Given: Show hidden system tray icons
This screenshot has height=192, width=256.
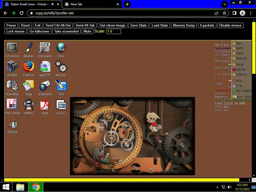Looking at the screenshot, I should [x=217, y=187].
